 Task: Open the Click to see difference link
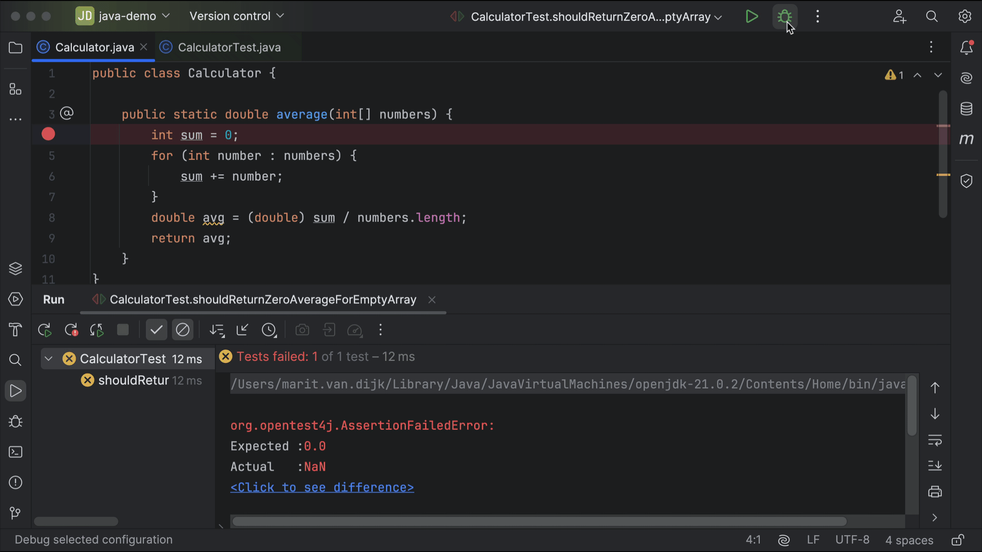coord(322,487)
